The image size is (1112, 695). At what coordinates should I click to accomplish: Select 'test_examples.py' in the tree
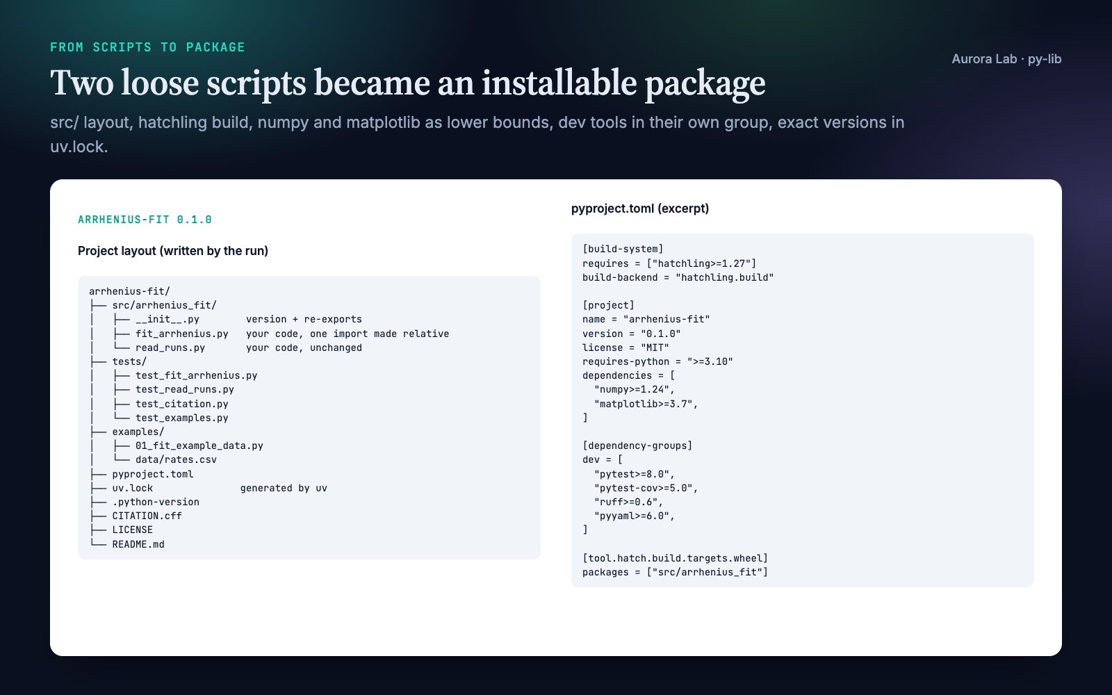(x=182, y=418)
